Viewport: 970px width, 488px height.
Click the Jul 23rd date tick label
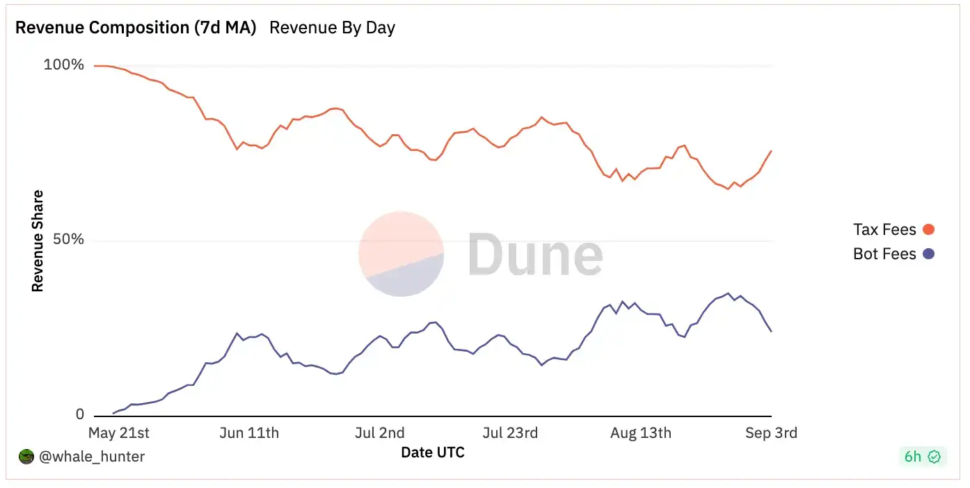[x=510, y=433]
